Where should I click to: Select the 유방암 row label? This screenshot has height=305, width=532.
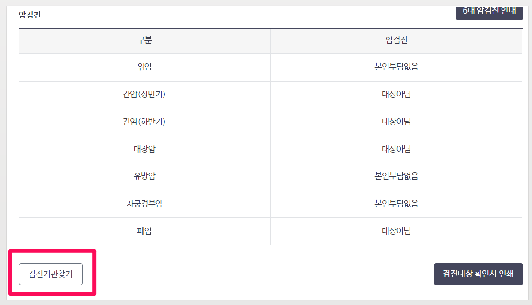[144, 176]
